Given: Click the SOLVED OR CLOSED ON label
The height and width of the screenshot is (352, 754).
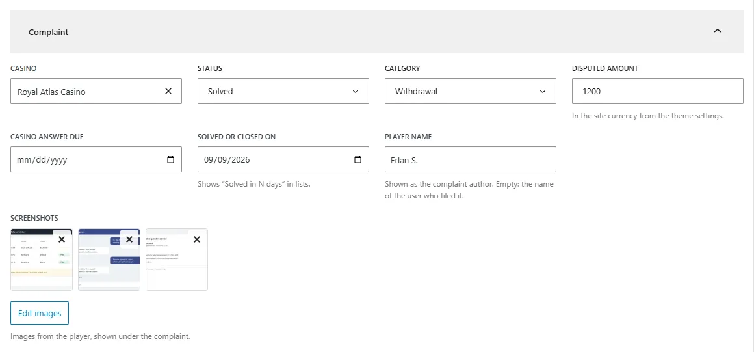Looking at the screenshot, I should pyautogui.click(x=237, y=137).
